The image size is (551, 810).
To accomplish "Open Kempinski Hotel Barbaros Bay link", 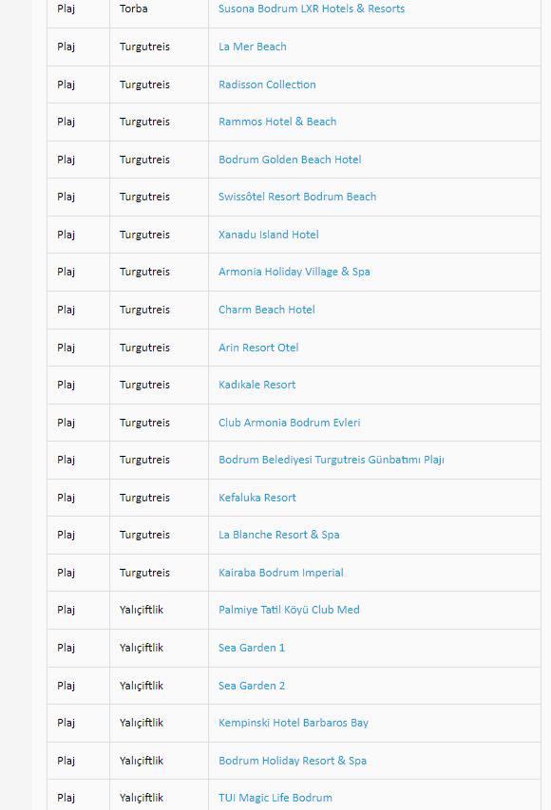I will (x=293, y=723).
